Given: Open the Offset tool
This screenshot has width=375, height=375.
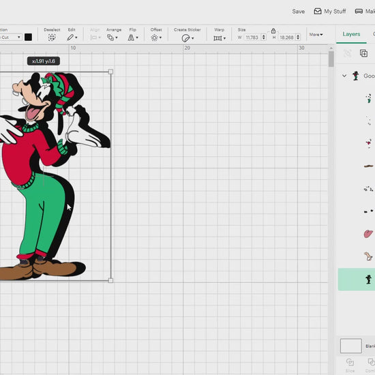Looking at the screenshot, I should (x=154, y=37).
